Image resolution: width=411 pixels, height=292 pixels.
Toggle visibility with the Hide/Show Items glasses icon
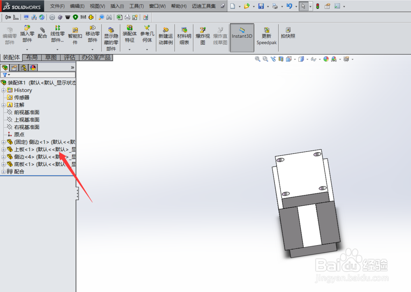tap(313, 59)
